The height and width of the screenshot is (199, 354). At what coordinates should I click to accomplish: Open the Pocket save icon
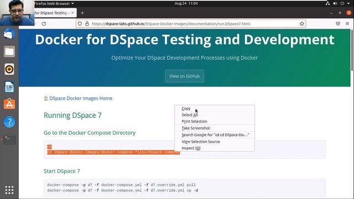[338, 24]
